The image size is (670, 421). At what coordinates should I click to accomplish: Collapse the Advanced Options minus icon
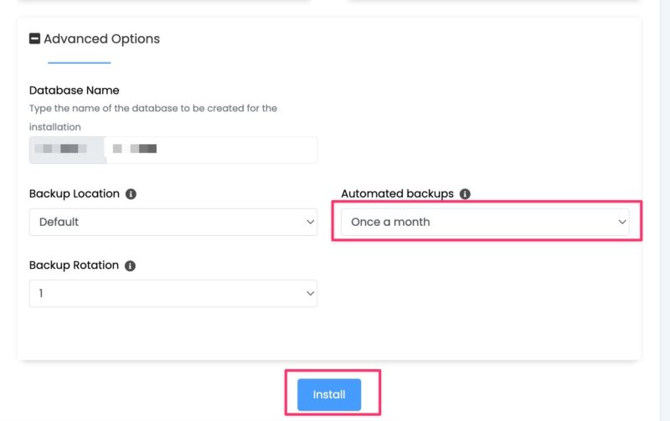pyautogui.click(x=34, y=39)
